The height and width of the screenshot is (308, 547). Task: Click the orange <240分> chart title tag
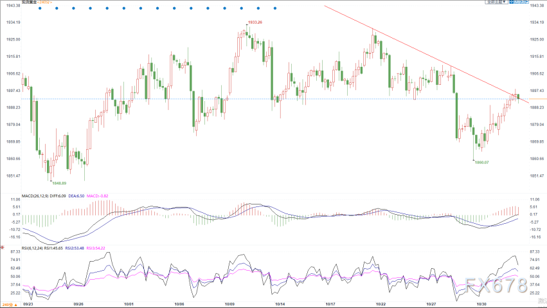[x=44, y=2]
